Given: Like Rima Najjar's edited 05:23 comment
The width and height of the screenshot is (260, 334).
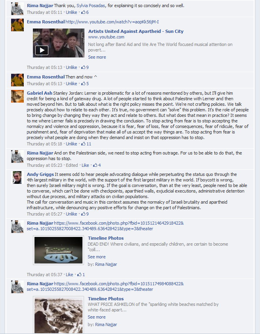Looking at the screenshot, I should click(x=85, y=165).
